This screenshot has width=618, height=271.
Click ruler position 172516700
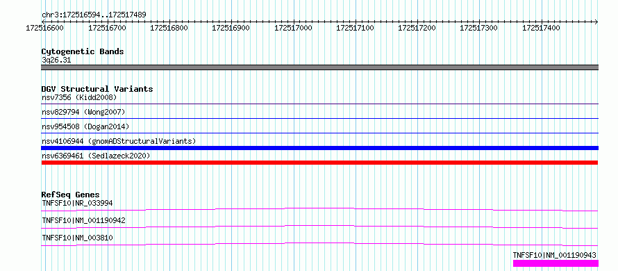107,28
